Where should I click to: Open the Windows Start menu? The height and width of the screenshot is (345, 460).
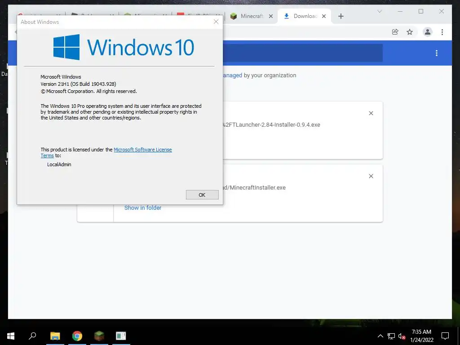(11, 336)
